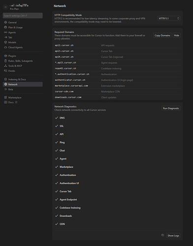Click the DNS check mark icon
Screen dimensions: 193x246
57,118
